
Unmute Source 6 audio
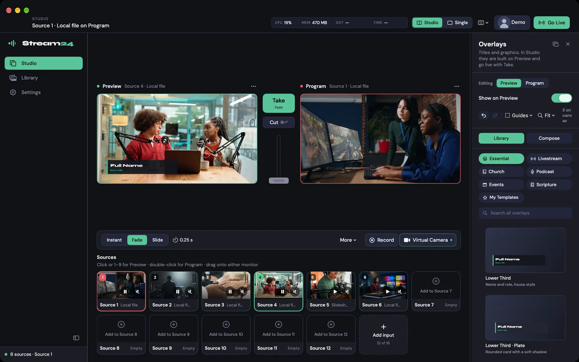click(400, 292)
